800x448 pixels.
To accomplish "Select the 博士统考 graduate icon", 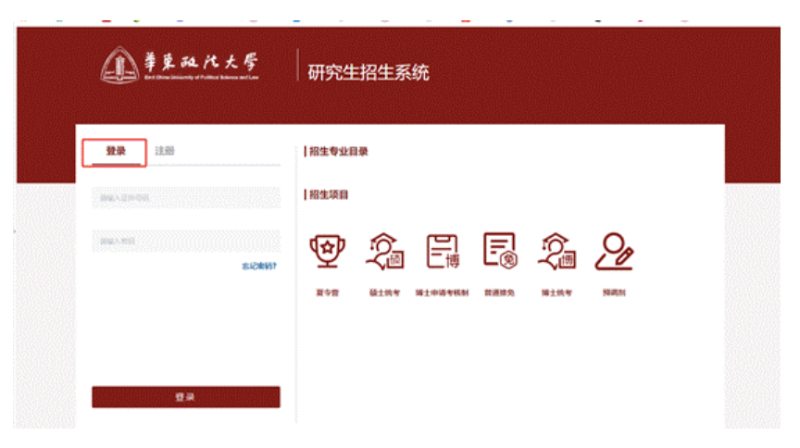I will pyautogui.click(x=556, y=251).
